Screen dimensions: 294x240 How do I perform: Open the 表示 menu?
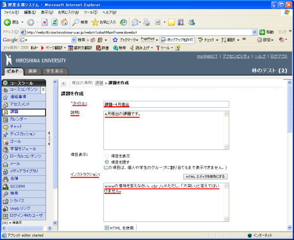click(47, 12)
